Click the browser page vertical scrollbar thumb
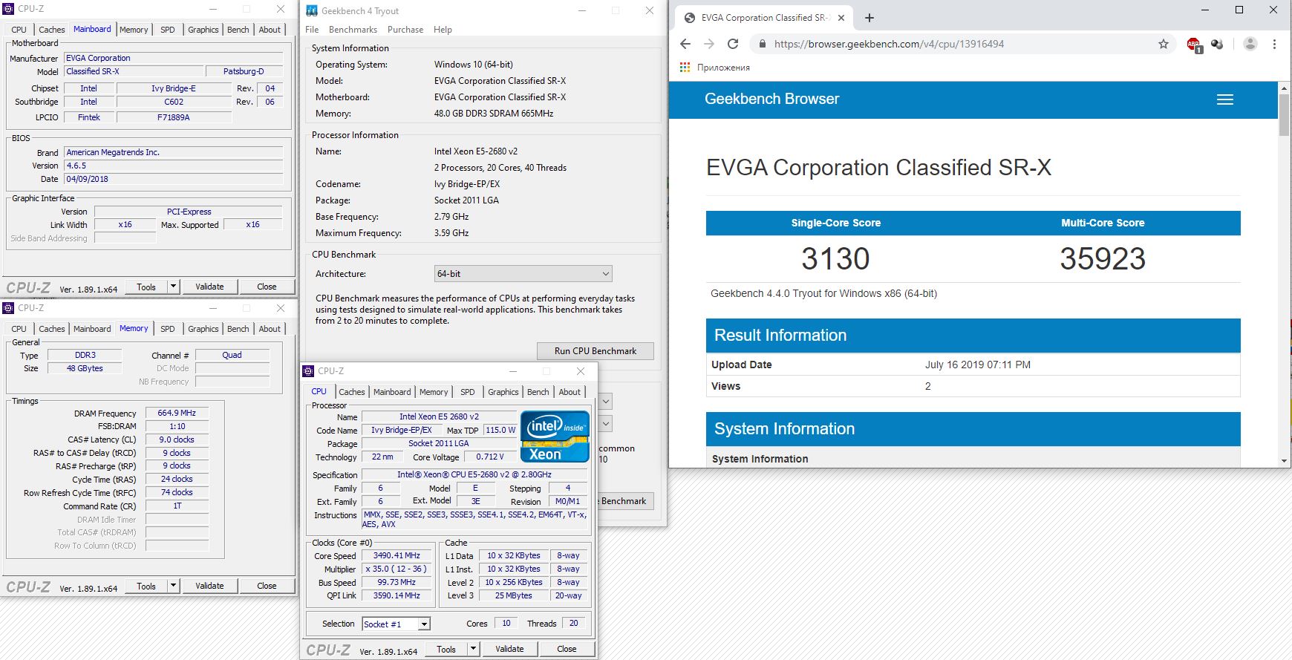 click(x=1284, y=115)
